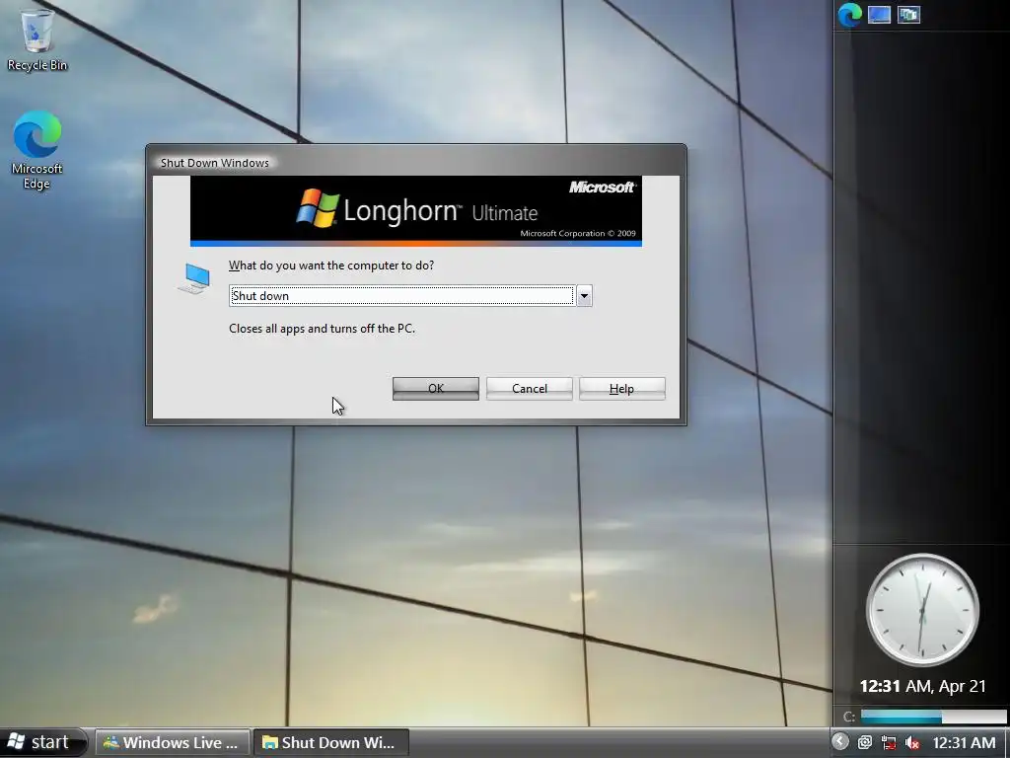Screen dimensions: 1010x758
Task: Launch Edge from the sidebar quick launch
Action: [849, 15]
